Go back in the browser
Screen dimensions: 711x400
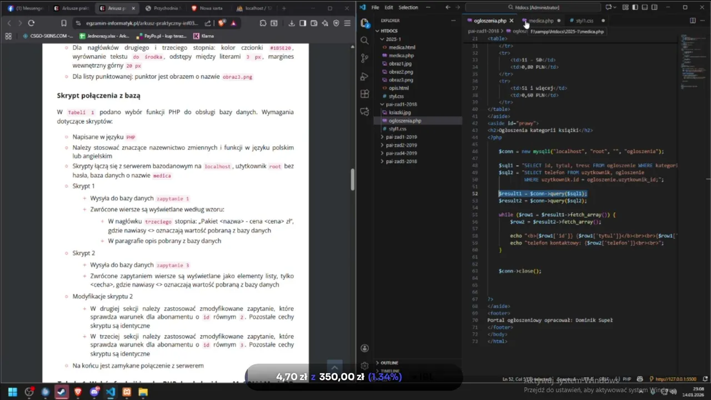9,23
